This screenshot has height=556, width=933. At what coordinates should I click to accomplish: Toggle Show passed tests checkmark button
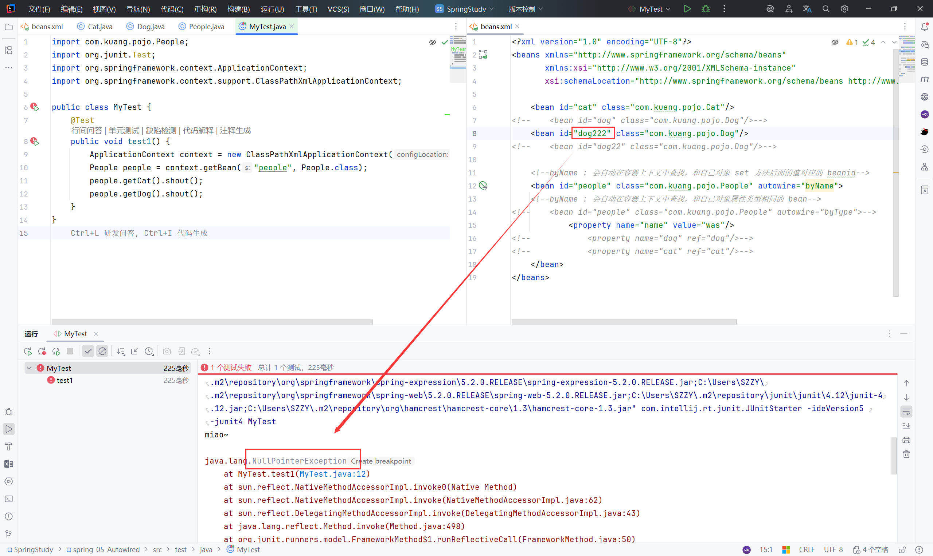(x=88, y=351)
